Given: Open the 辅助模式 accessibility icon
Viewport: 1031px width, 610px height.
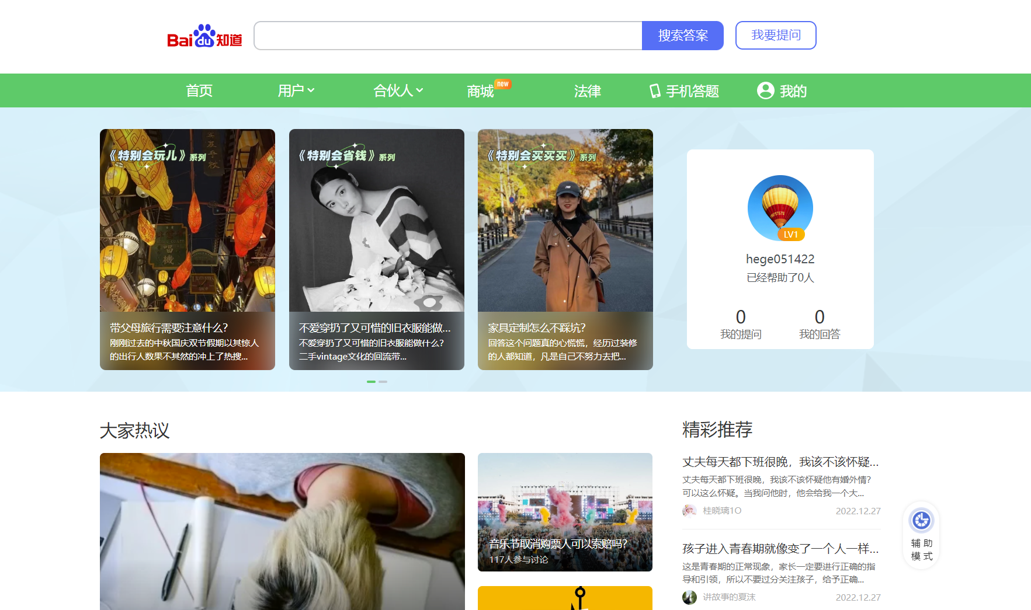Looking at the screenshot, I should (x=921, y=520).
